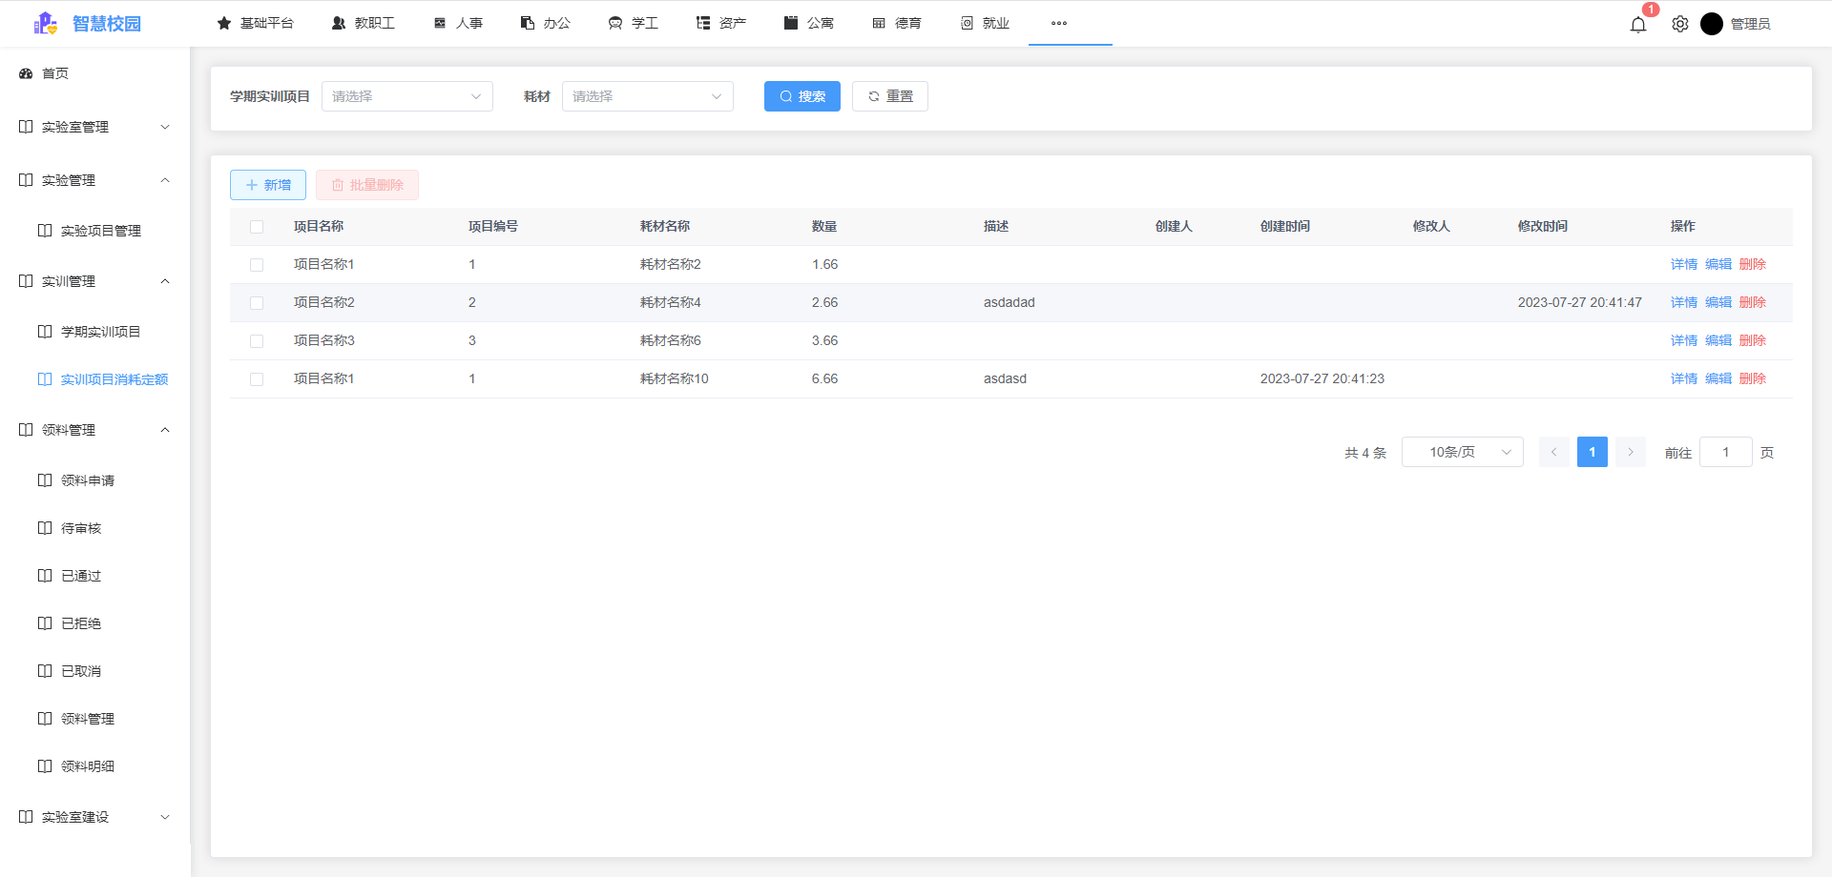Open the 10条/页 page size dropdown
Viewport: 1832px width, 877px height.
click(1462, 452)
